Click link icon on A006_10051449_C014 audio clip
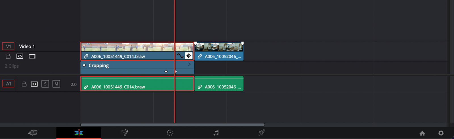Viewport: 454px width, 139px height. [86, 87]
